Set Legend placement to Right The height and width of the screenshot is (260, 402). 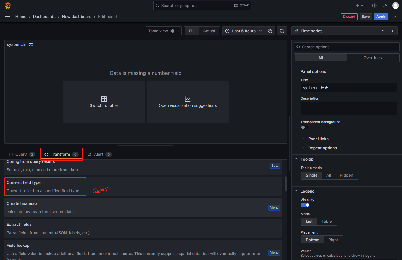pos(333,240)
